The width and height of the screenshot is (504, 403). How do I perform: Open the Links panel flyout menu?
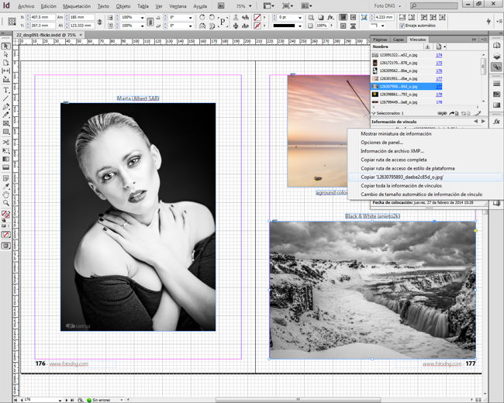pyautogui.click(x=483, y=40)
